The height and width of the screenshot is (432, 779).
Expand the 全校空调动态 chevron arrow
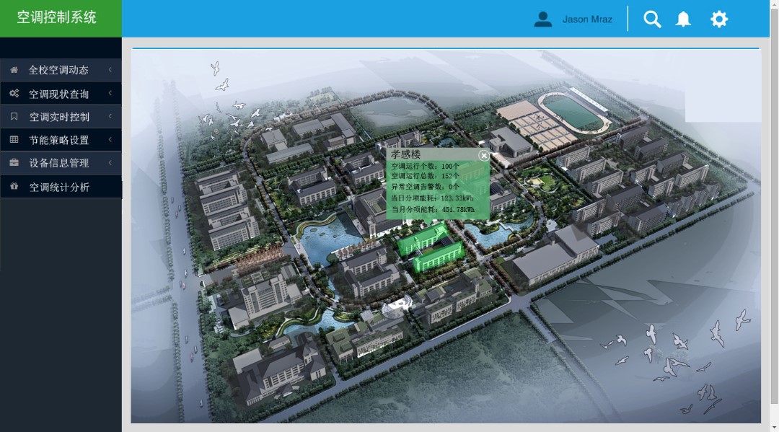pyautogui.click(x=110, y=70)
